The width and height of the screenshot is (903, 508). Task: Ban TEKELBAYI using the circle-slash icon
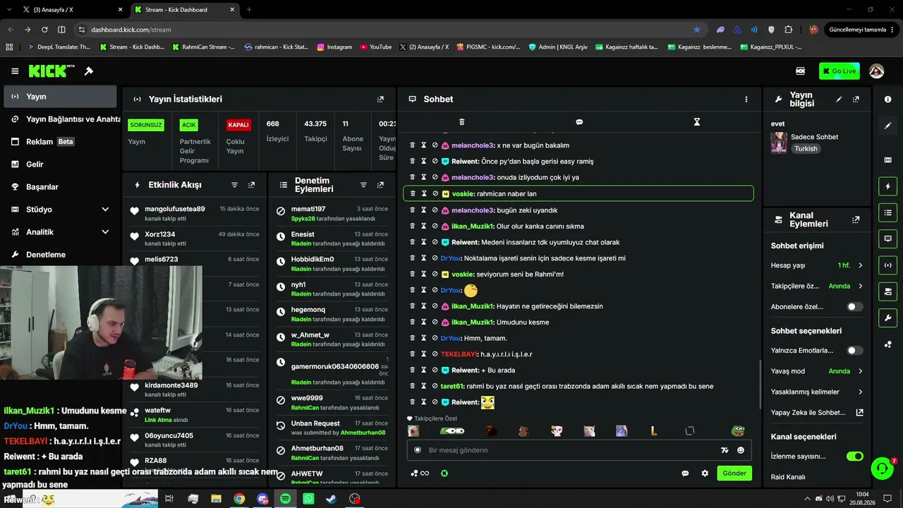tap(435, 354)
